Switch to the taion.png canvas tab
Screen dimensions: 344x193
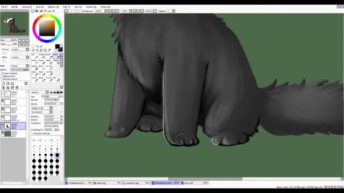[x=107, y=183]
